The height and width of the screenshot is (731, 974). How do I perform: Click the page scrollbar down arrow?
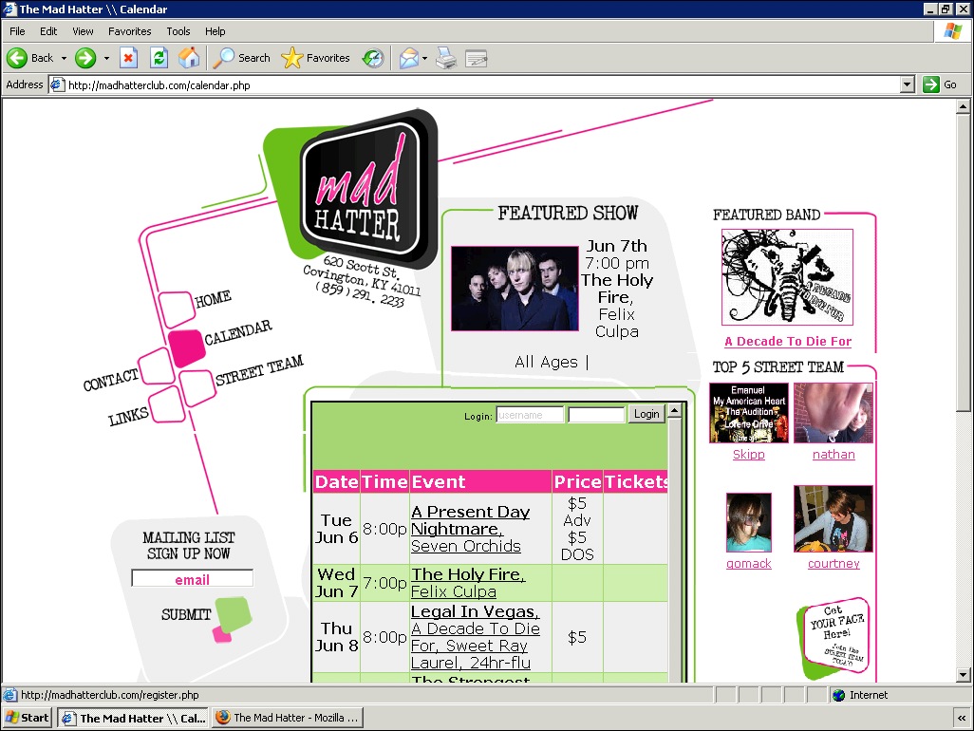(963, 674)
